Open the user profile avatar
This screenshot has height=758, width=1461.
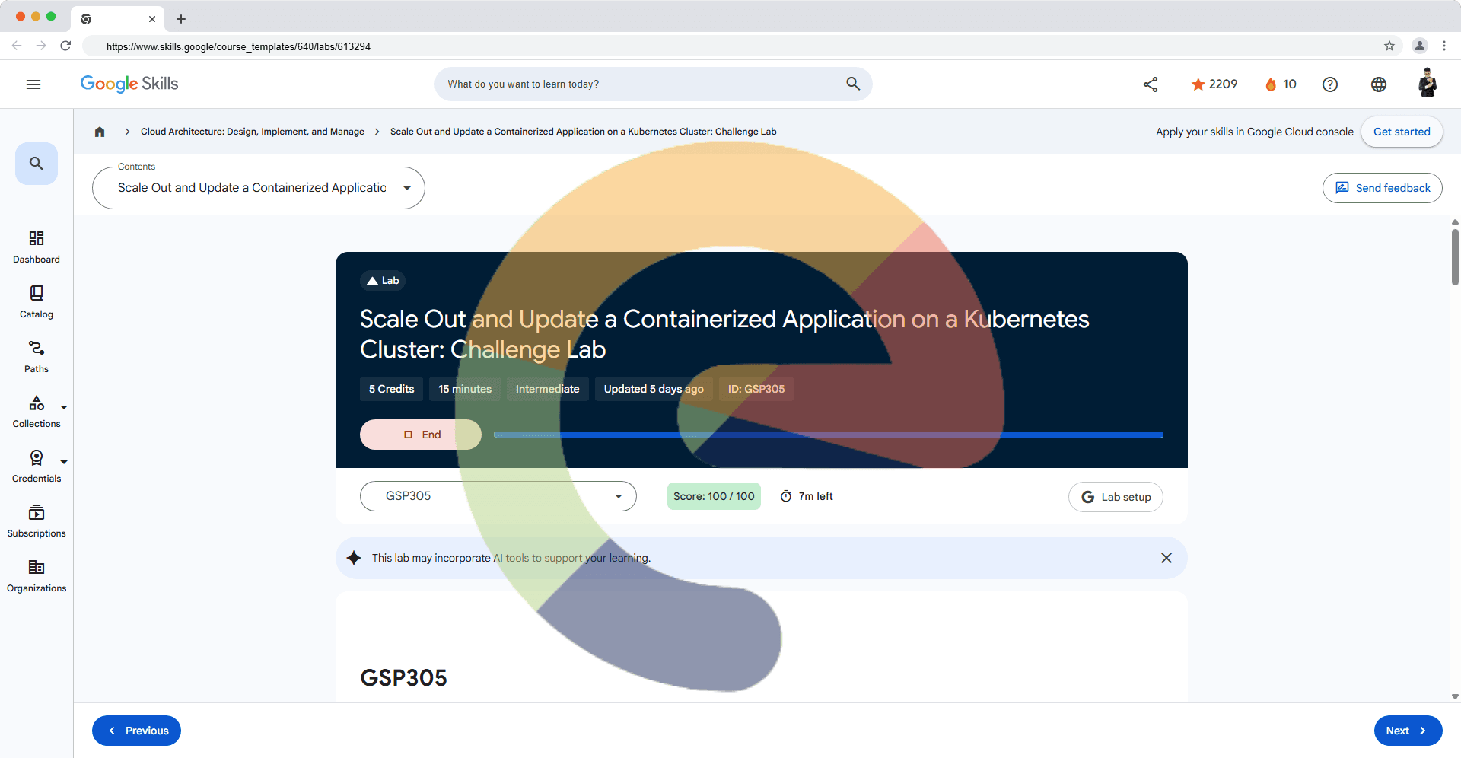(1428, 84)
